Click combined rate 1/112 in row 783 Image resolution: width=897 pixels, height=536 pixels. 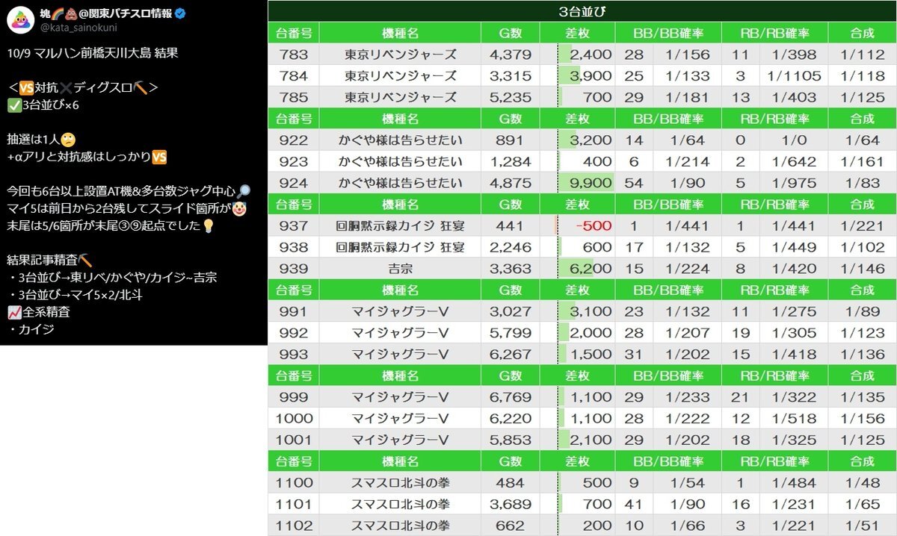[x=862, y=54]
